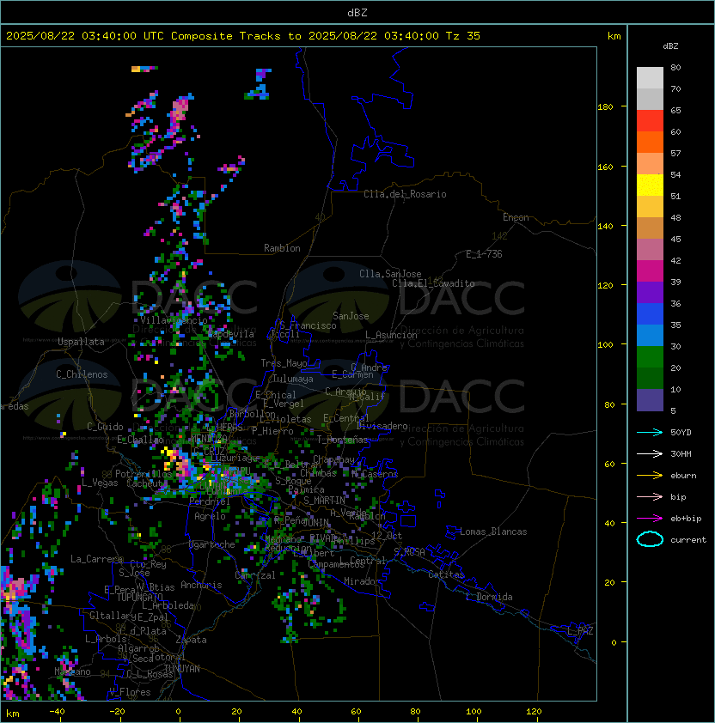Screen dimensions: 715x723
Task: Click the yellow eburn arrow in legend
Action: (650, 476)
